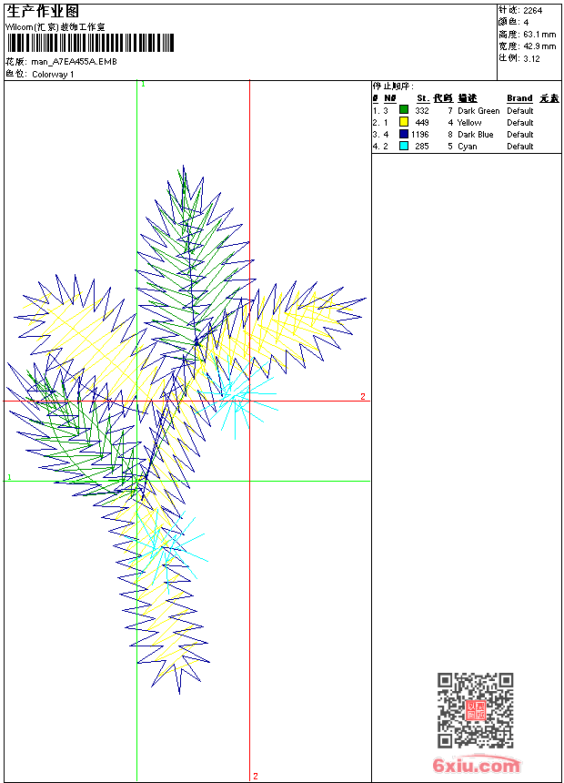Click the 描述 column header
564x783 pixels.
pyautogui.click(x=468, y=98)
